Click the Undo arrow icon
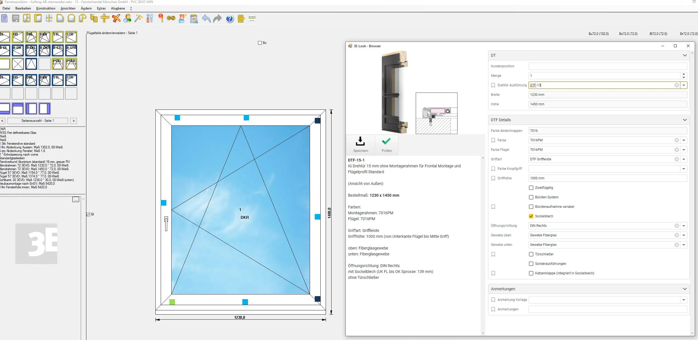This screenshot has width=698, height=340. click(206, 18)
